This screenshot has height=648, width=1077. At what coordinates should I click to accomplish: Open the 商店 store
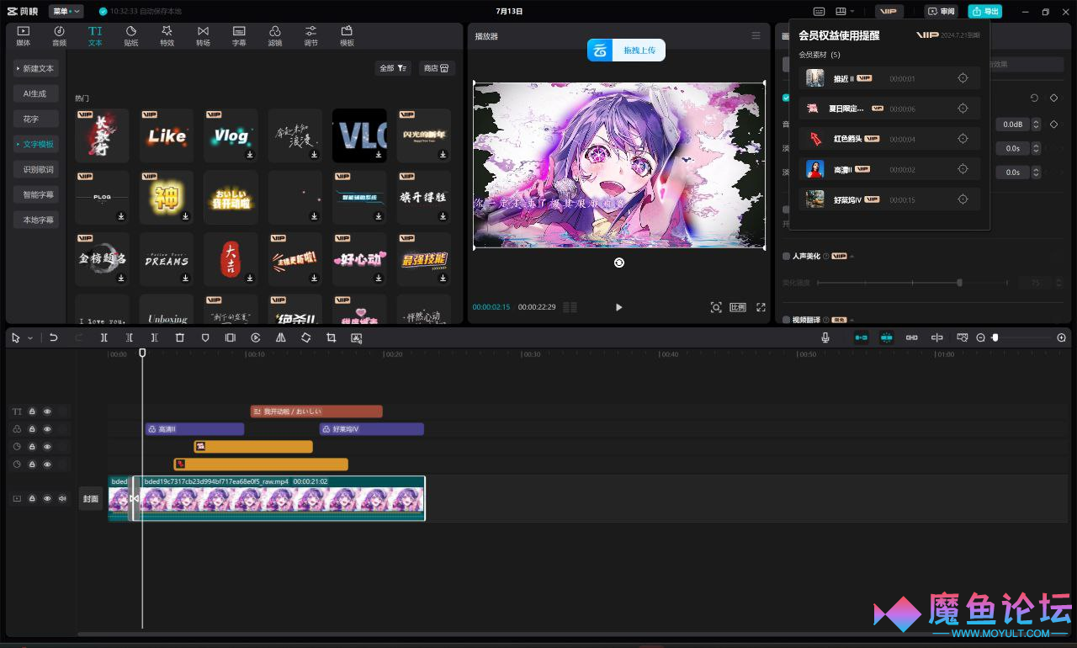(x=437, y=68)
